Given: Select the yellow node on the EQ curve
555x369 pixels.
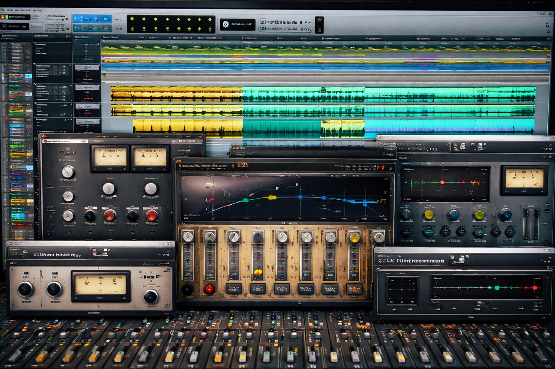Looking at the screenshot, I should [272, 197].
